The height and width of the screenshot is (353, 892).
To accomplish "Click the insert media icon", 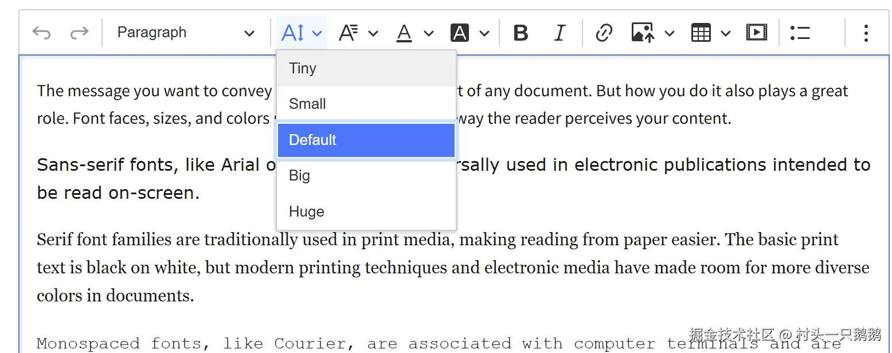I will [x=756, y=33].
